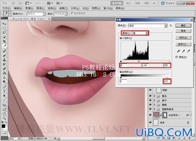Pick the black point eyedropper in Levels
Image resolution: width=196 pixels, height=141 pixels.
(178, 51)
